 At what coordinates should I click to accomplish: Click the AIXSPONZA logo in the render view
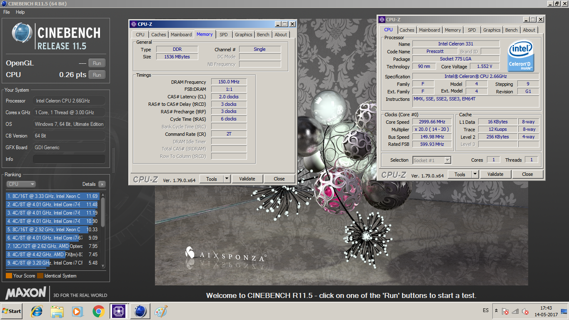coord(226,255)
